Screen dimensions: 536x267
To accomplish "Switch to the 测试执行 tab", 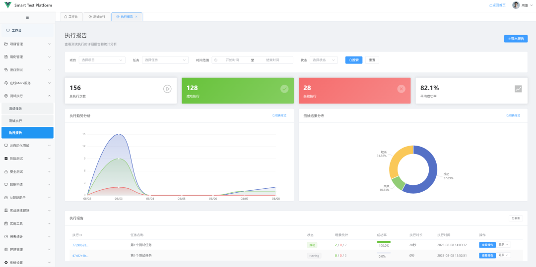I will [x=97, y=16].
